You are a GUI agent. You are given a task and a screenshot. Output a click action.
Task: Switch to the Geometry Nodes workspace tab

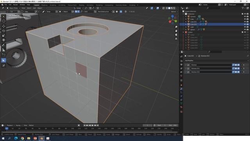121,5
